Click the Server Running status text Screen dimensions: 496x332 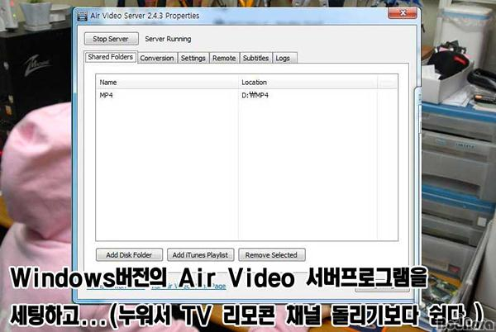point(168,39)
